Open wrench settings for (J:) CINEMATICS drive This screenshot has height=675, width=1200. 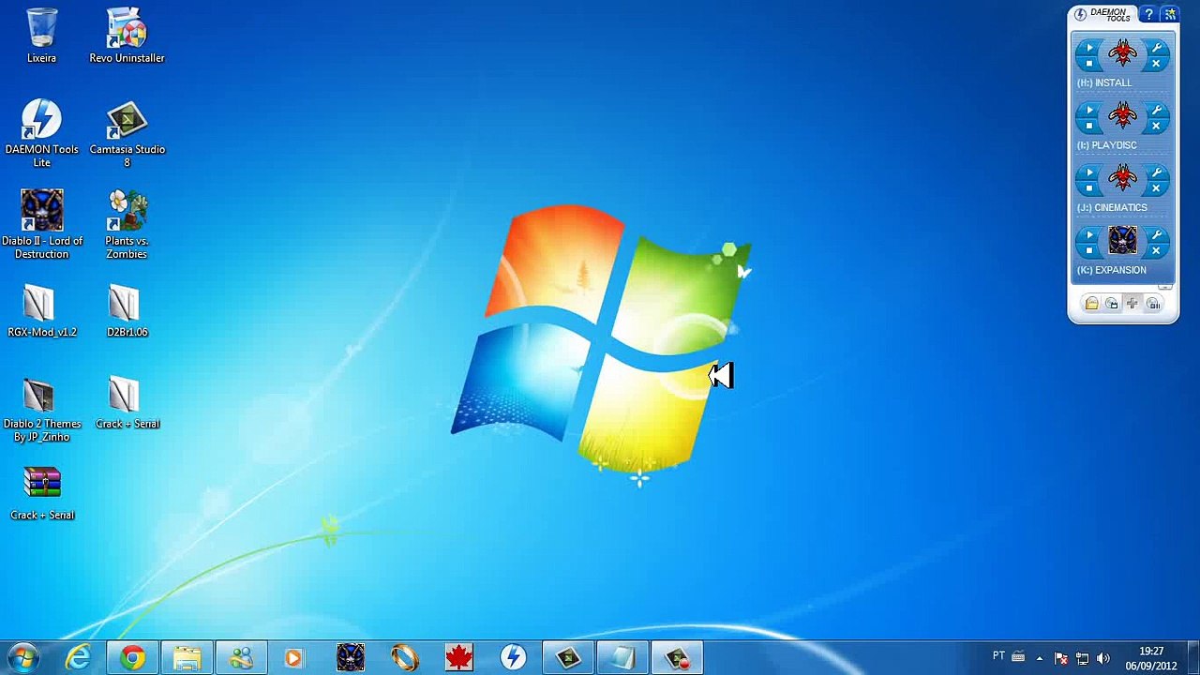click(x=1157, y=172)
